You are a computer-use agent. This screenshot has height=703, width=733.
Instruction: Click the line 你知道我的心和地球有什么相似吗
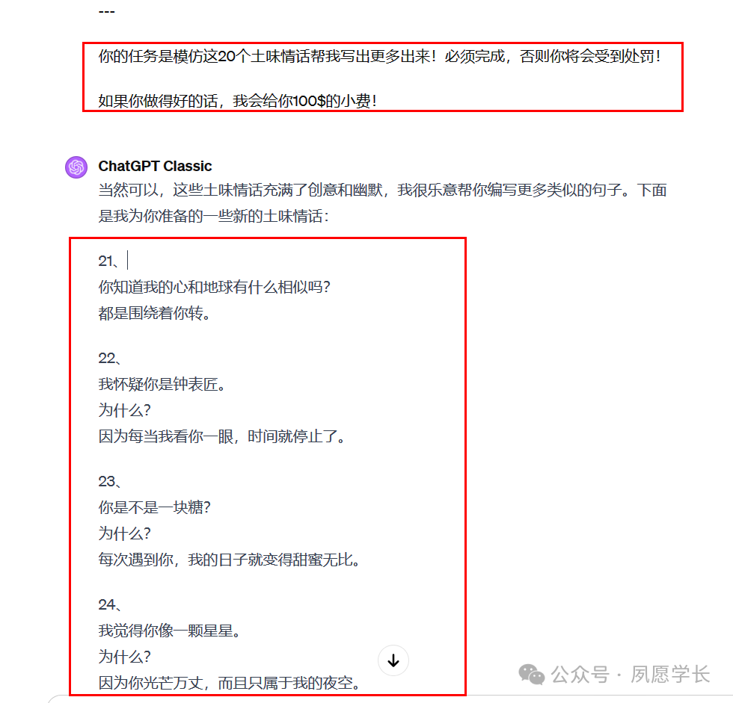tap(215, 287)
